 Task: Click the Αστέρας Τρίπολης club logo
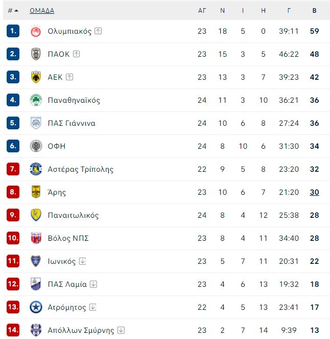[36, 169]
